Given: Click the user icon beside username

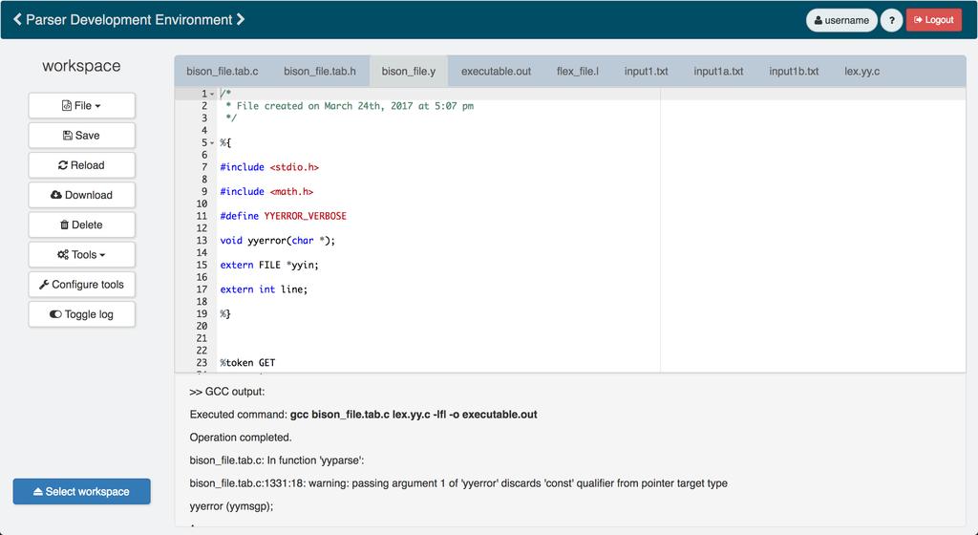Looking at the screenshot, I should [819, 20].
